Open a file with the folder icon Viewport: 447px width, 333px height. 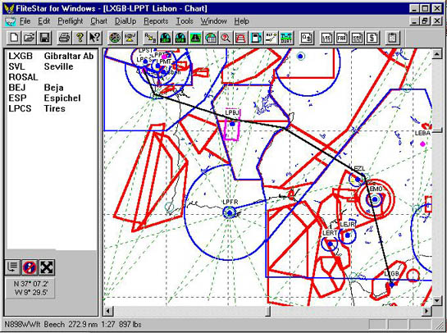click(29, 38)
